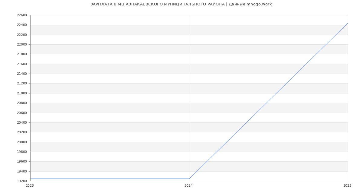Click the 21000 y-axis label
Image resolution: width=363 pixels, height=196 pixels.
point(22,93)
